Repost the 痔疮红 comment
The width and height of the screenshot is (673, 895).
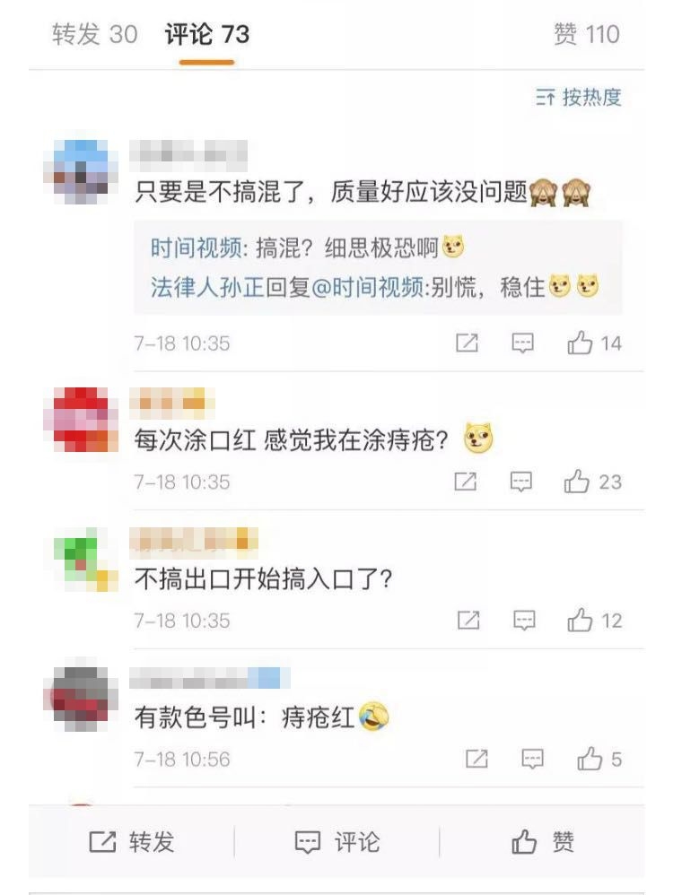476,760
